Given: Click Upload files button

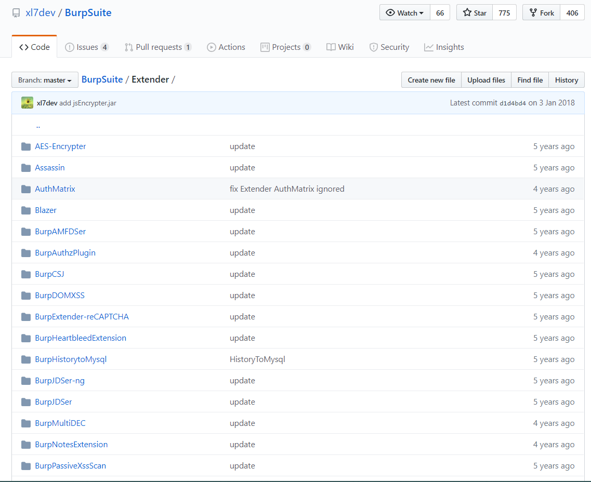Looking at the screenshot, I should point(486,80).
